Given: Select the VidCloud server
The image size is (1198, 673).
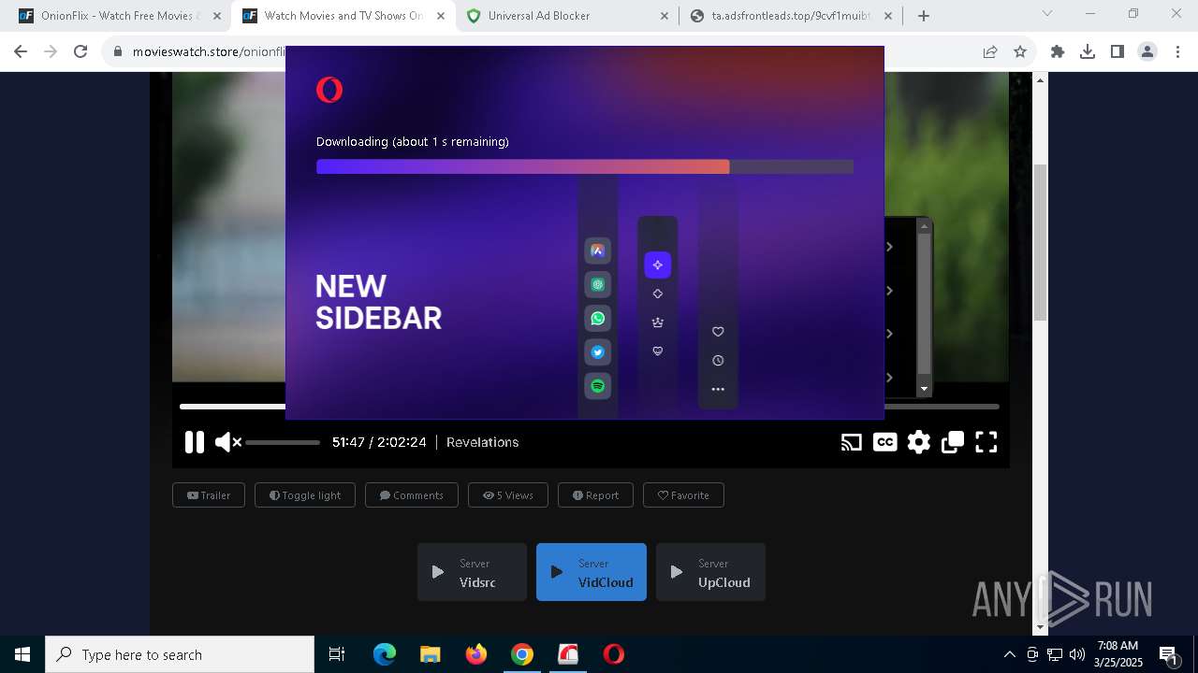Looking at the screenshot, I should pyautogui.click(x=592, y=572).
